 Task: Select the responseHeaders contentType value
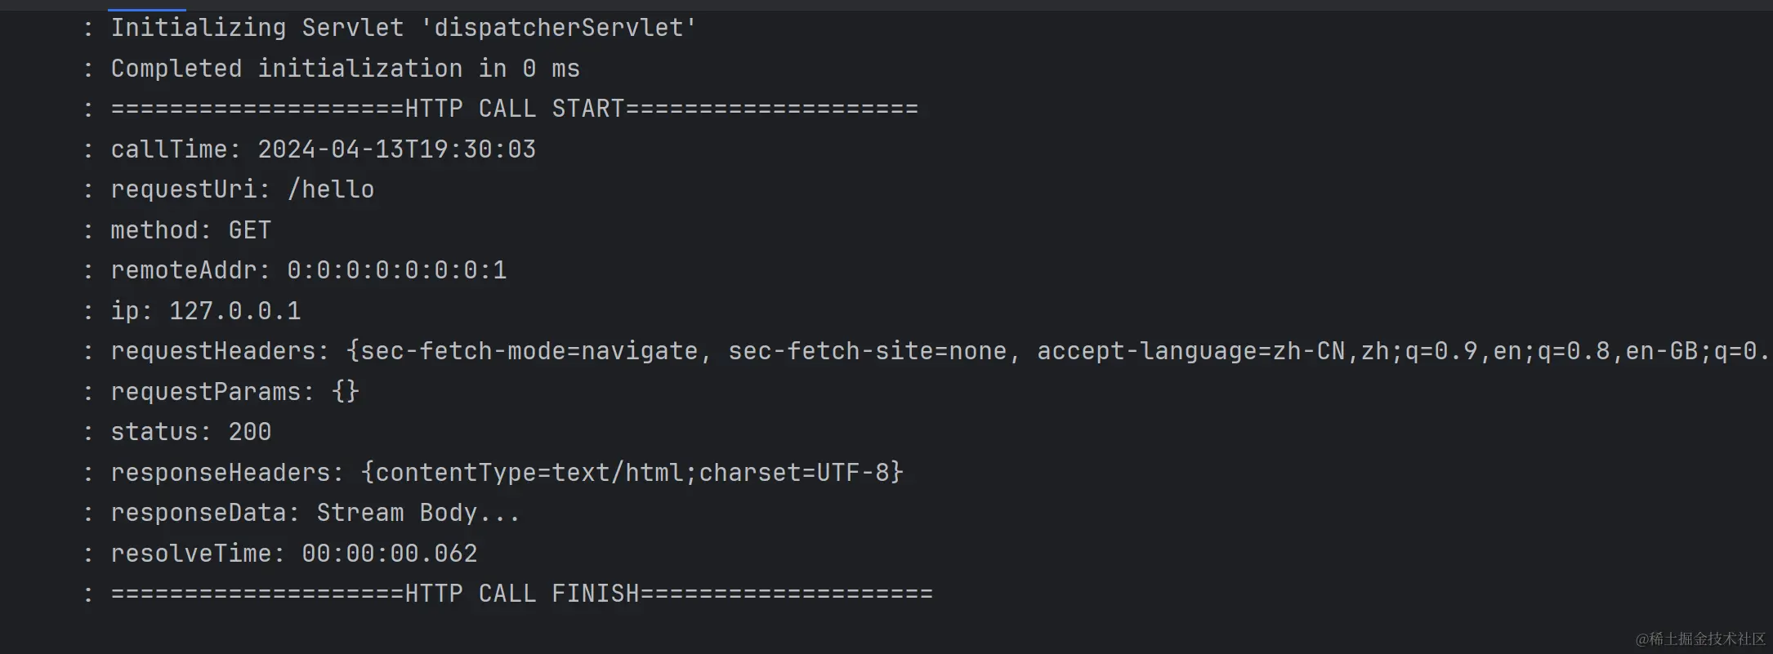[632, 473]
